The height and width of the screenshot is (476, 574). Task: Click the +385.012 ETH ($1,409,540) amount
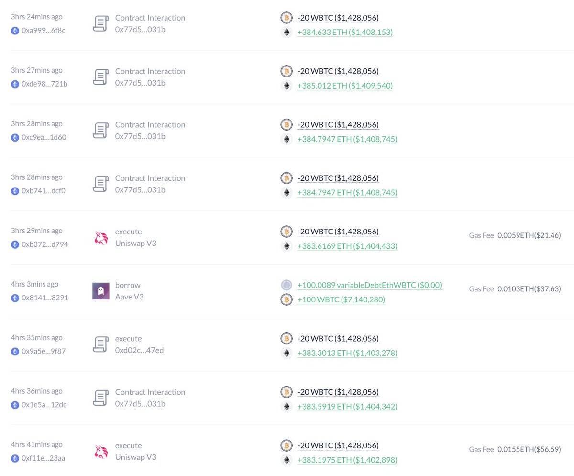pyautogui.click(x=345, y=86)
